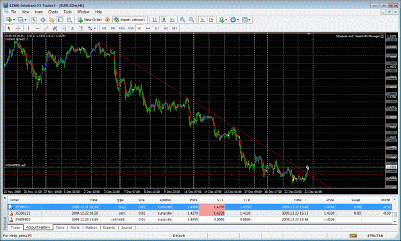
Task: Click the New Order button
Action: tap(90, 20)
